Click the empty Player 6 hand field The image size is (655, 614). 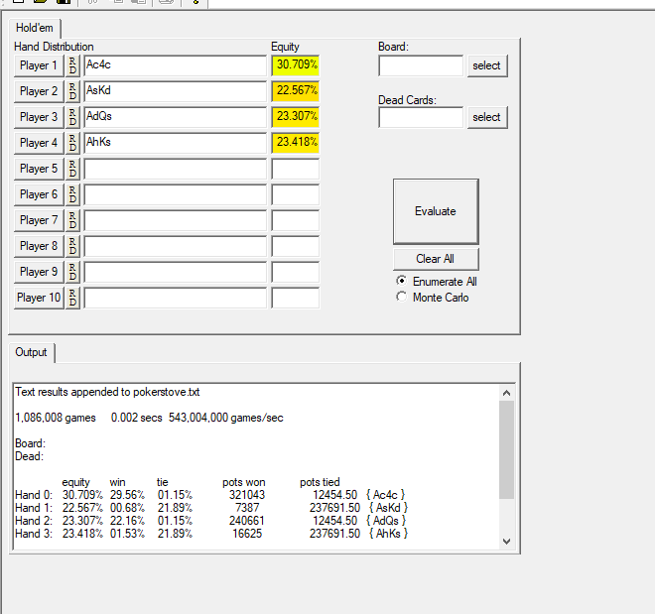coord(175,194)
